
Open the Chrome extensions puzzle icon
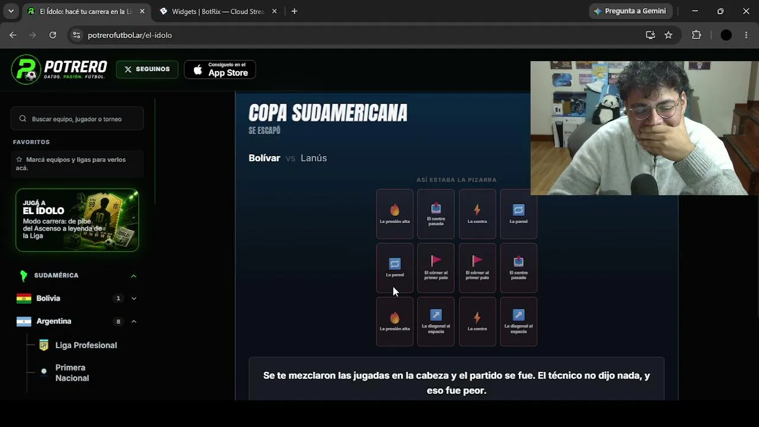click(697, 35)
